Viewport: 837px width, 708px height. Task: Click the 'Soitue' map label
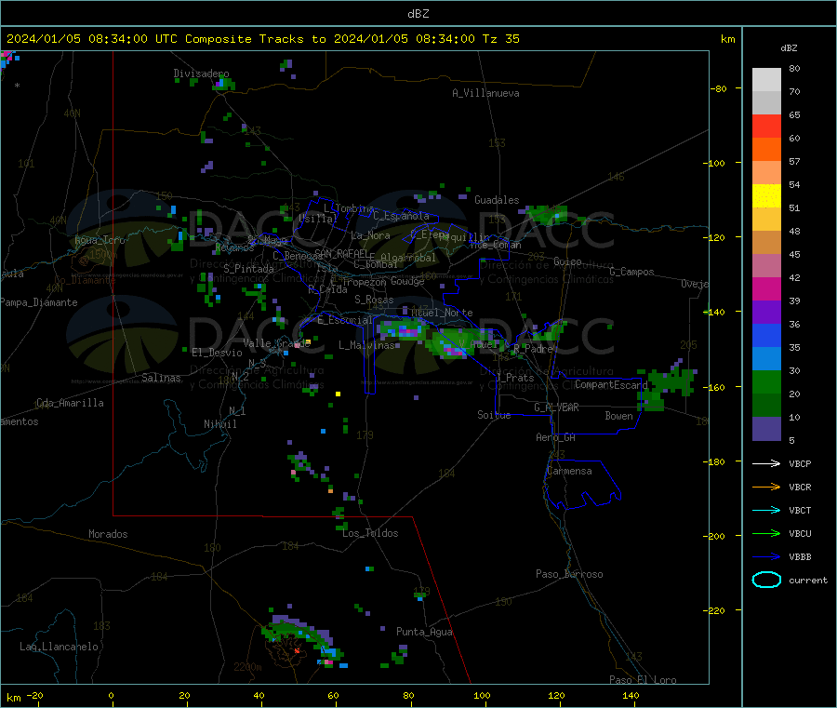494,415
